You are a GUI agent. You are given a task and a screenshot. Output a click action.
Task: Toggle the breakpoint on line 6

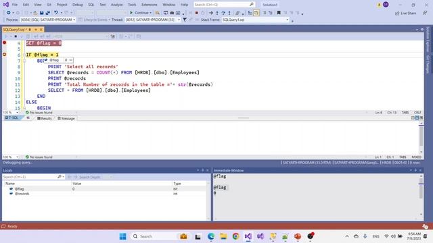point(5,55)
